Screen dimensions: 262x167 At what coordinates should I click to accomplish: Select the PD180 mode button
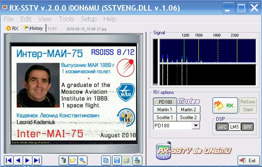pos(165,101)
